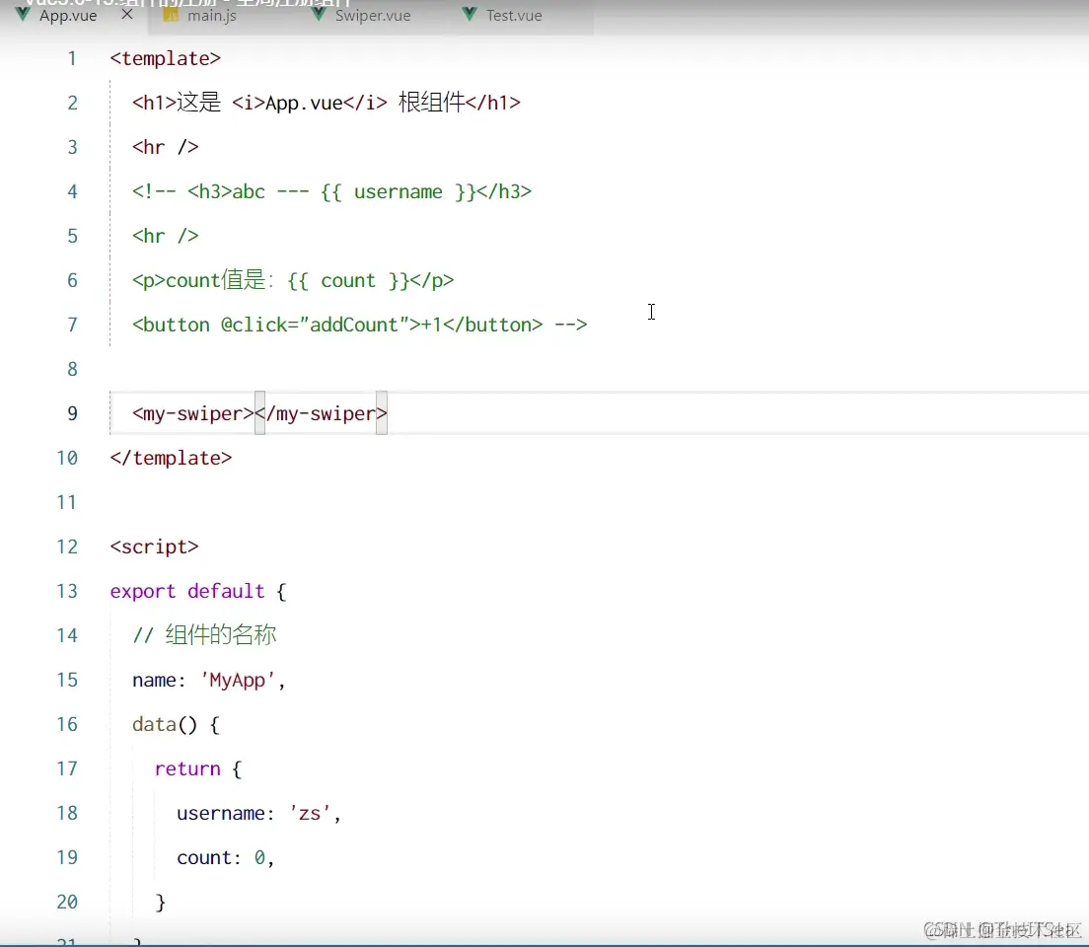Click the h1 'App.vue' heading line
Screen dimensions: 1089x947
click(x=327, y=103)
